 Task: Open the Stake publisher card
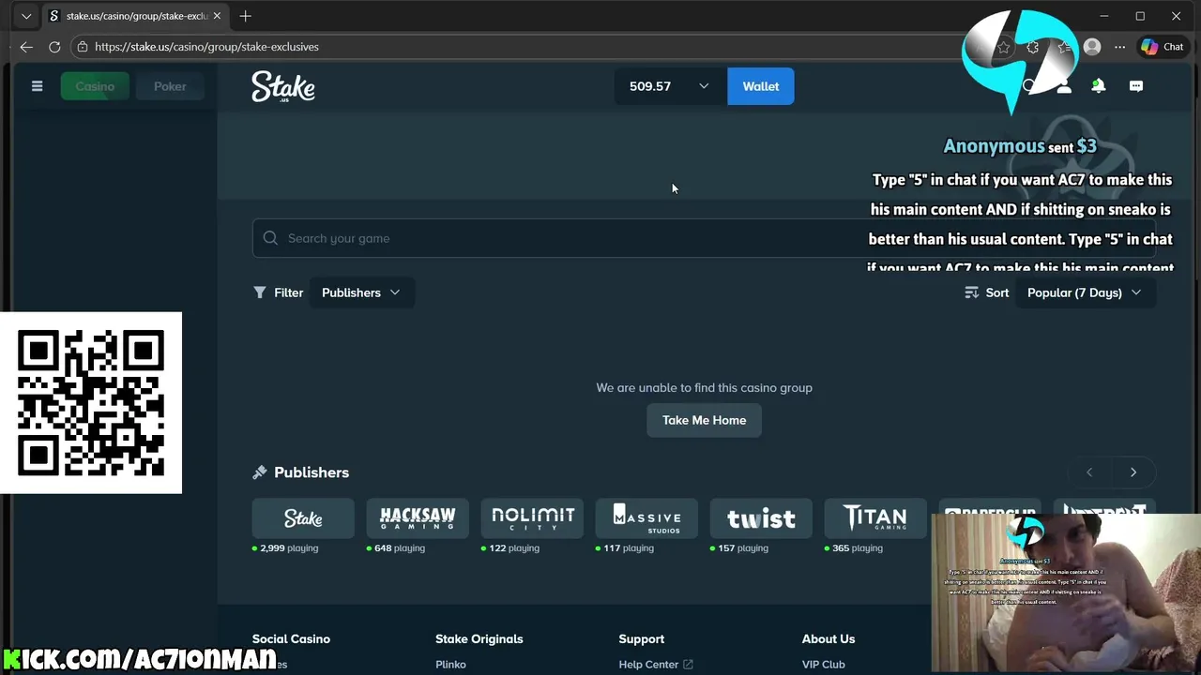click(303, 518)
